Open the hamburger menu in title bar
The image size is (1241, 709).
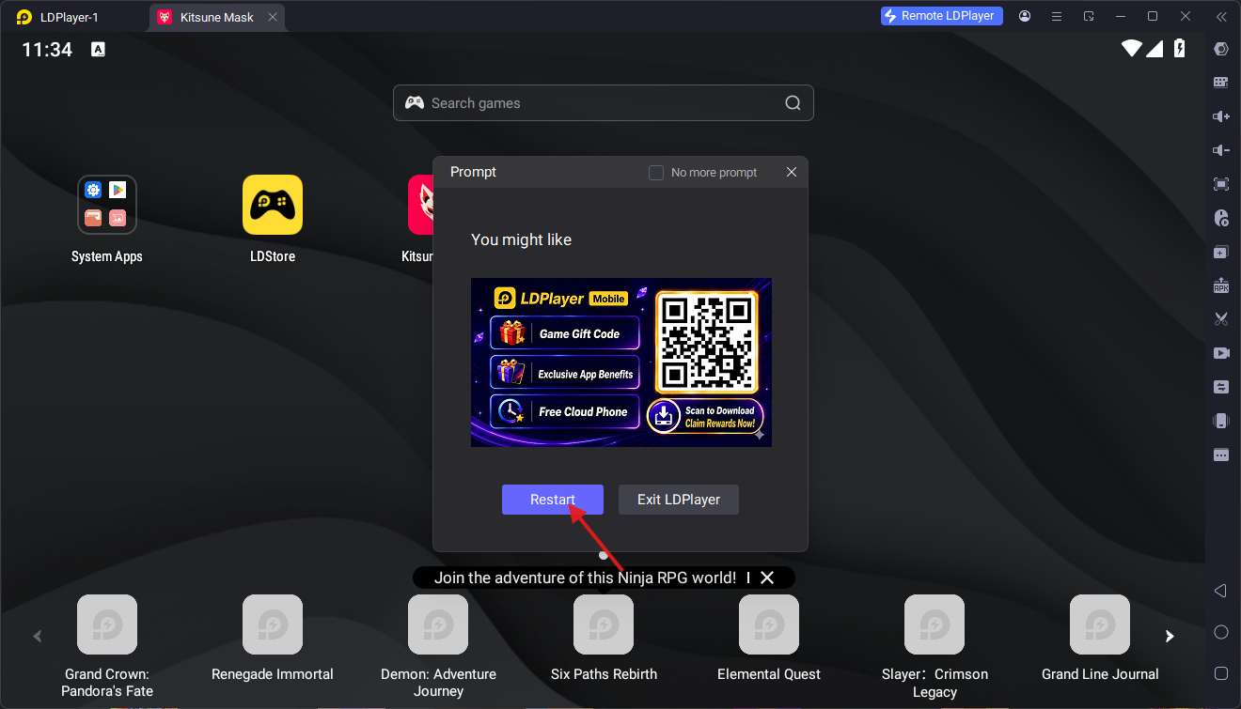[1057, 16]
